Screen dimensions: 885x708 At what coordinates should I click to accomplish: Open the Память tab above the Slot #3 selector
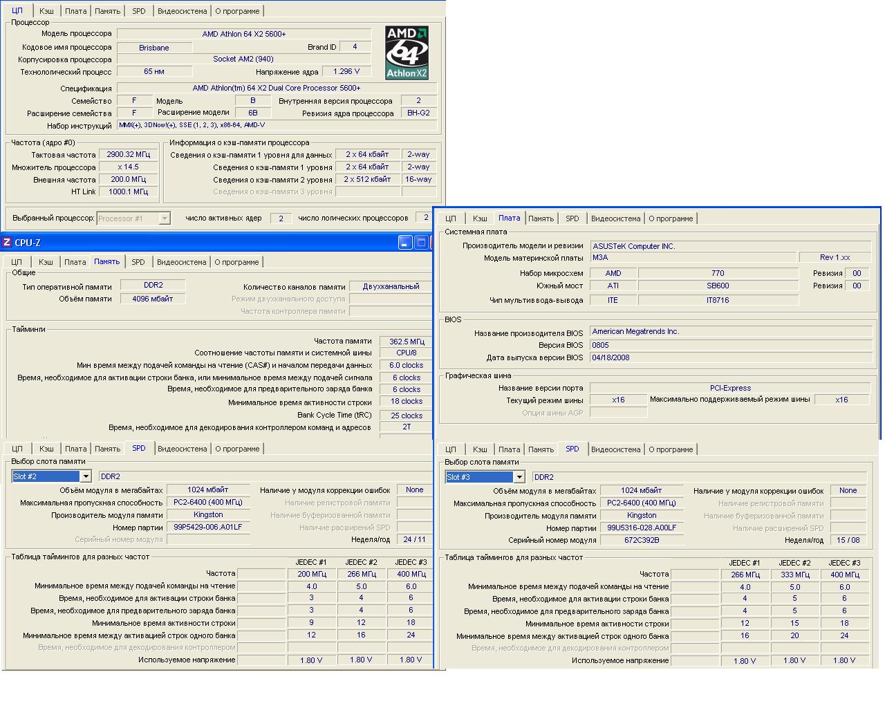coord(541,449)
